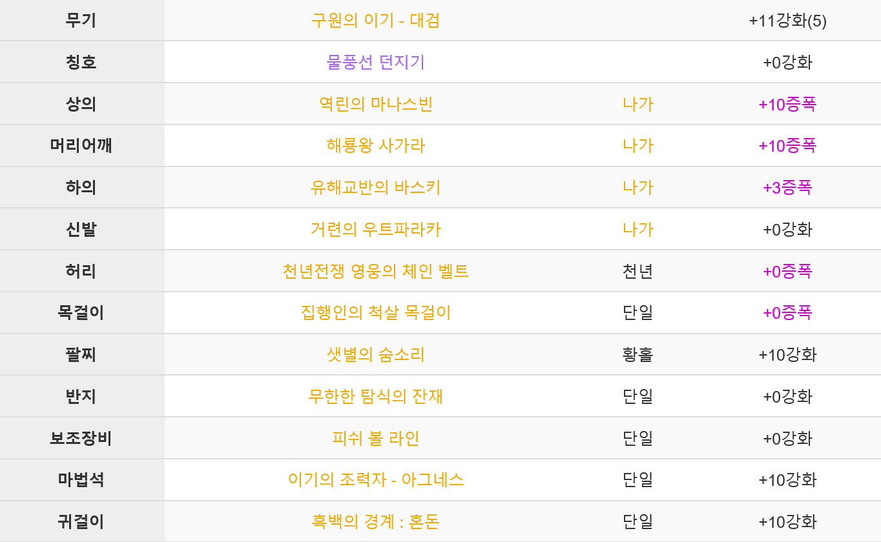Select the 해룡왕 사가라 shoulder item
Viewport: 881px width, 542px height.
pyautogui.click(x=376, y=146)
